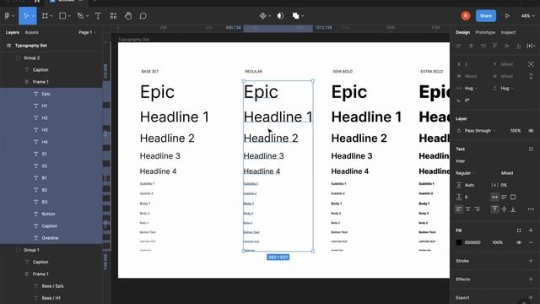This screenshot has width=540, height=304.
Task: Select the Pen tool
Action: coord(80,16)
